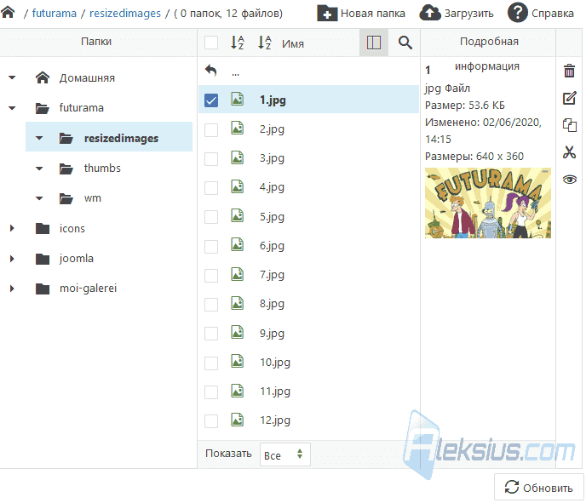Screen dimensions: 586x503
Task: Check the 6.jpg checkbox
Action: [211, 247]
